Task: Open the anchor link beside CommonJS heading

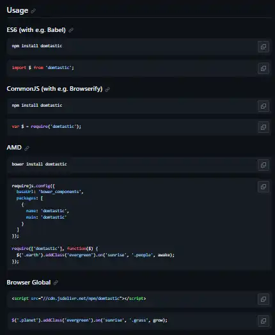Action: (x=107, y=90)
